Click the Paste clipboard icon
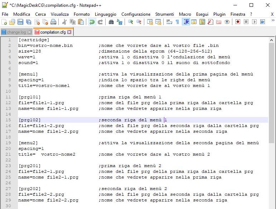Viewport: 276px width, 209px height. pyautogui.click(x=81, y=22)
